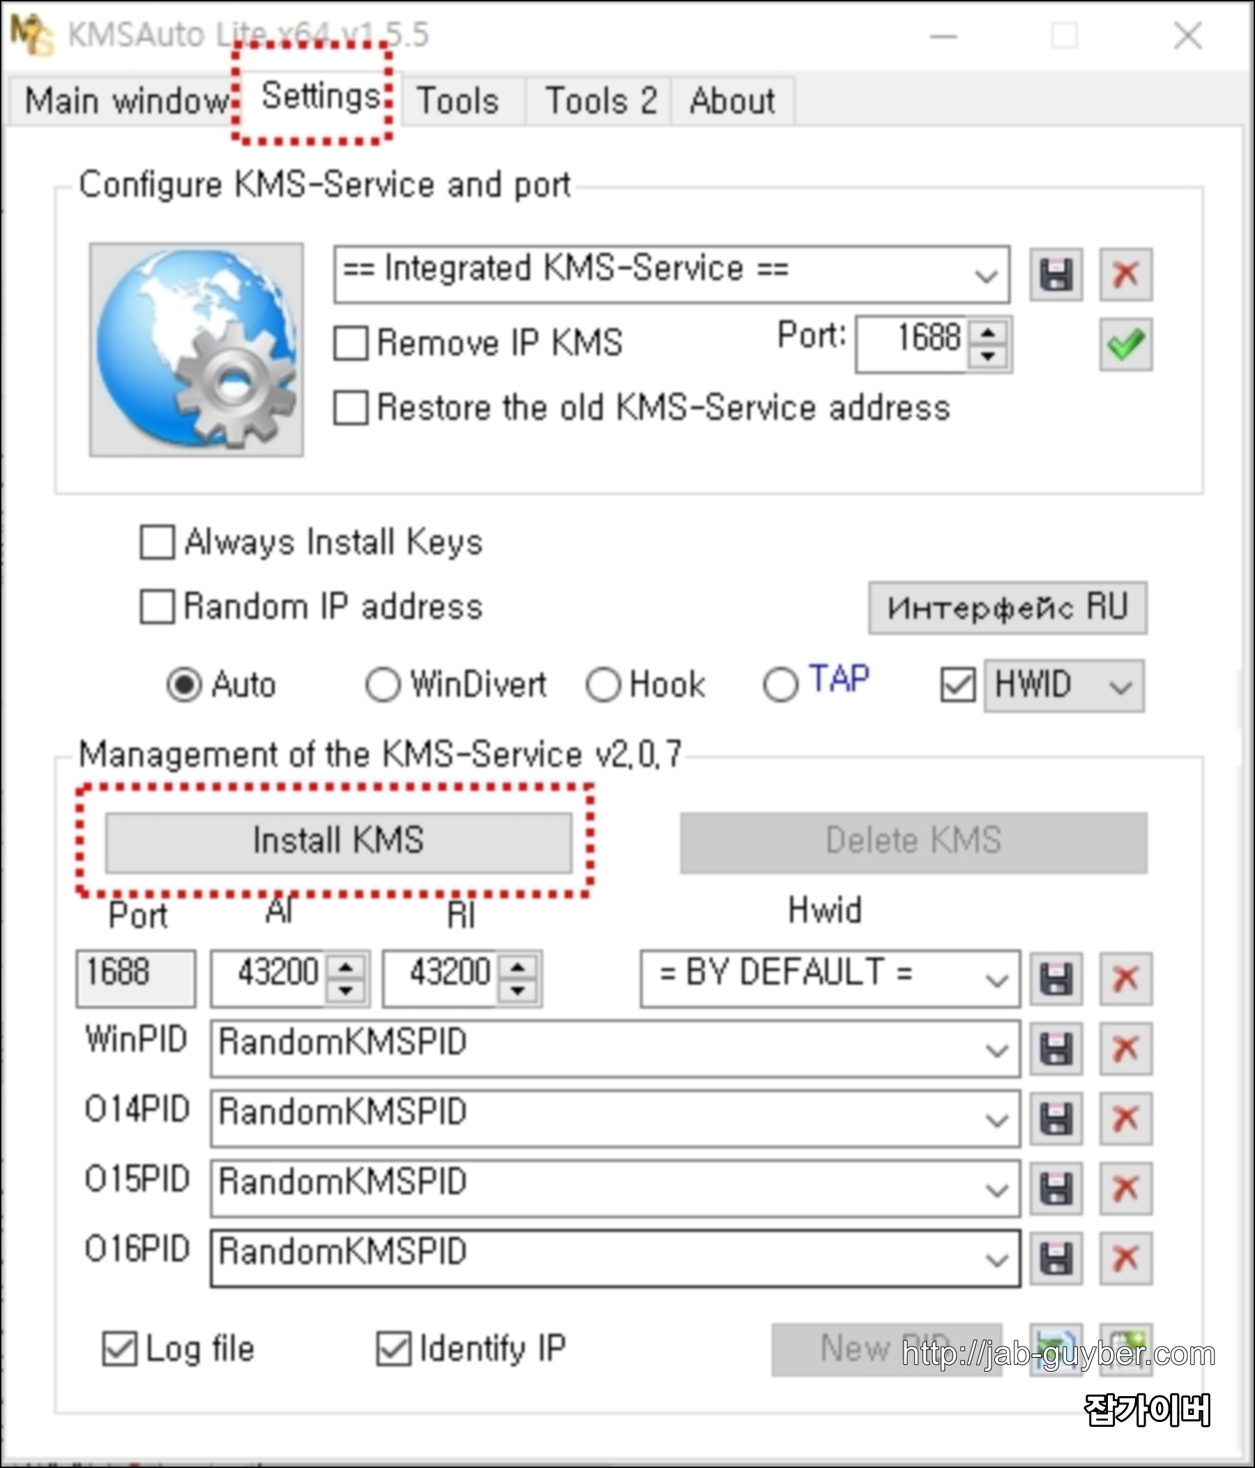1255x1468 pixels.
Task: Switch to the Main window tab
Action: pos(125,101)
